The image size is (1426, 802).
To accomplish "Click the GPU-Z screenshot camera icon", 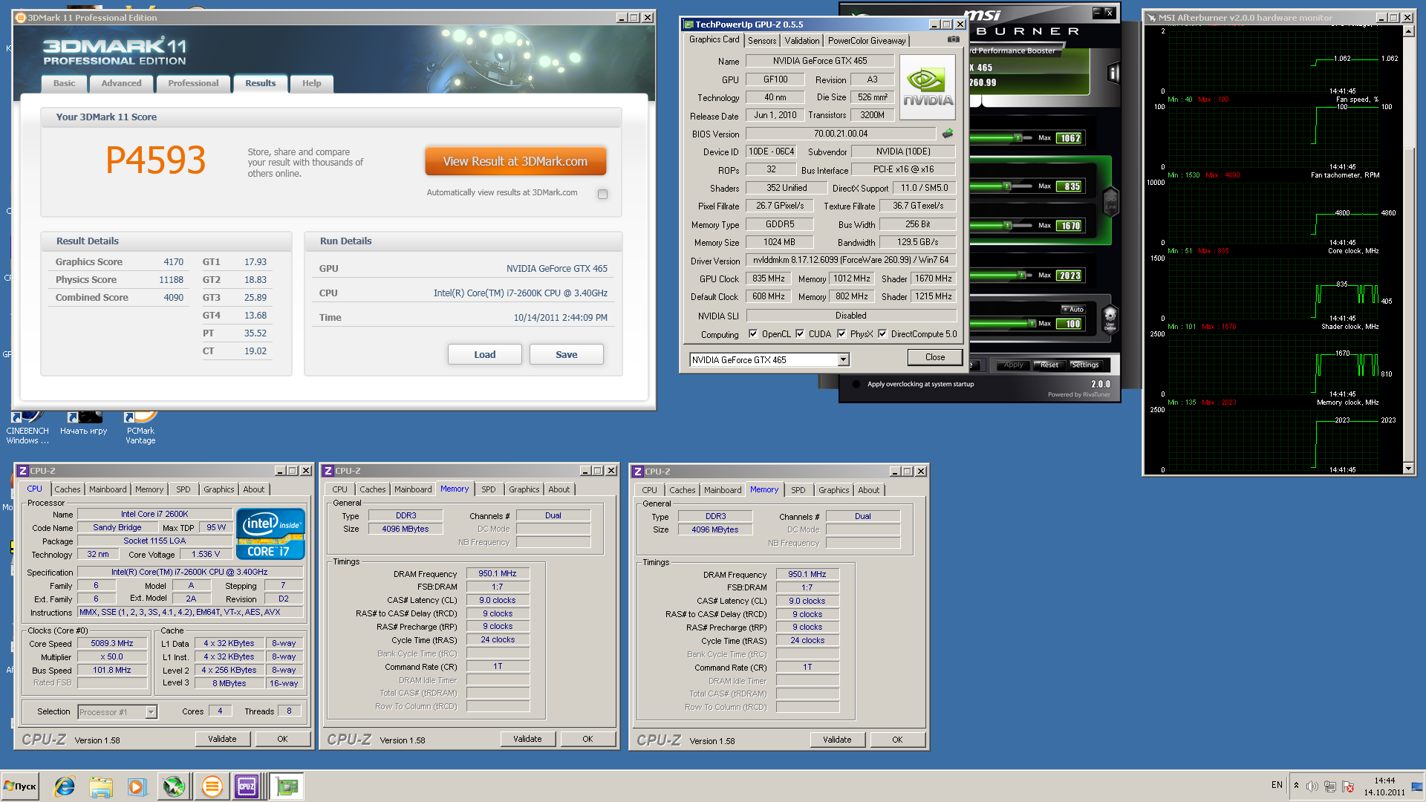I will click(x=953, y=39).
